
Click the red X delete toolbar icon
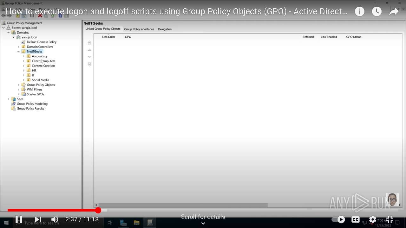pos(40,16)
